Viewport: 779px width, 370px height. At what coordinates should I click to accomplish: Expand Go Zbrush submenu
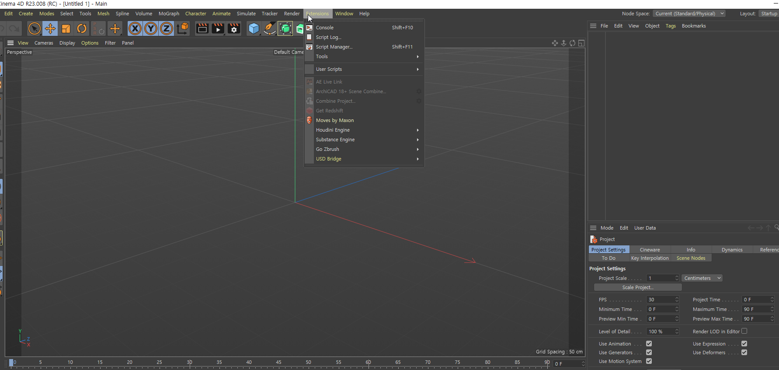click(365, 149)
